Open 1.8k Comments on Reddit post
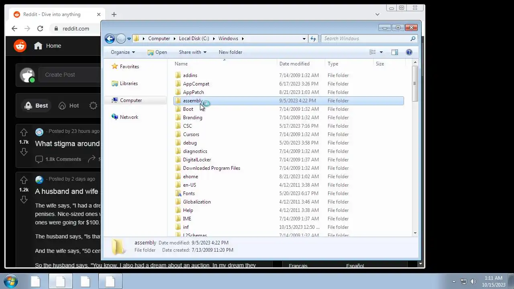 58,159
